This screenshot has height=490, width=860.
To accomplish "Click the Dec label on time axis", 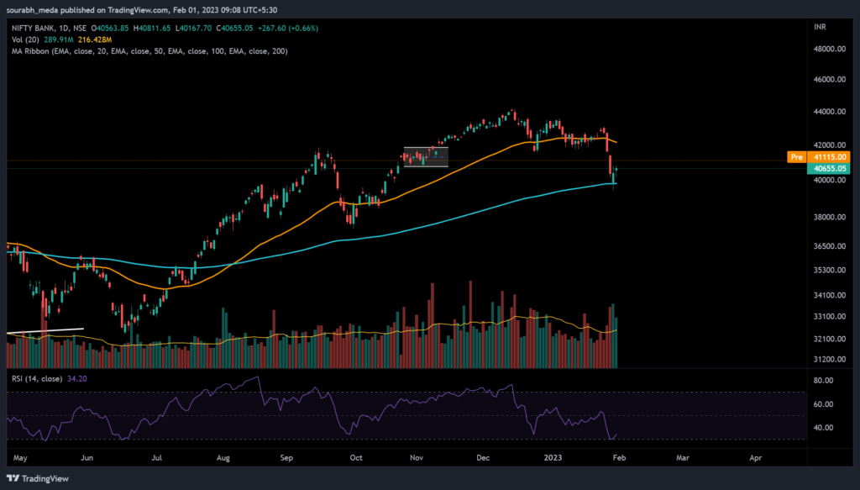I will pyautogui.click(x=483, y=457).
